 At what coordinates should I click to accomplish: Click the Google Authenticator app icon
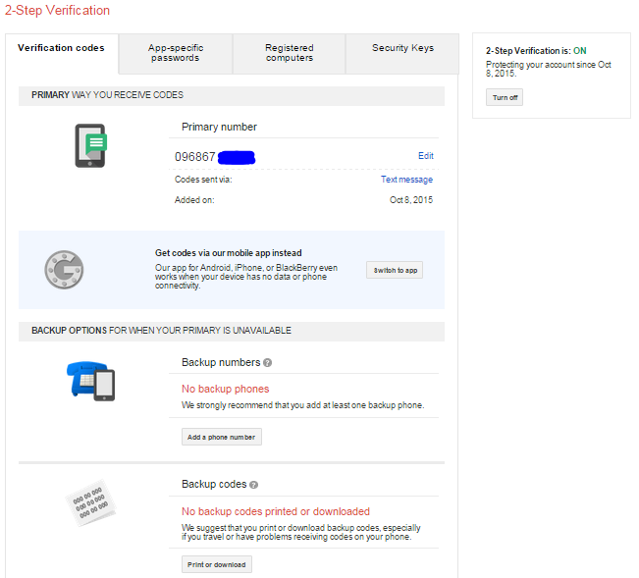coord(64,269)
